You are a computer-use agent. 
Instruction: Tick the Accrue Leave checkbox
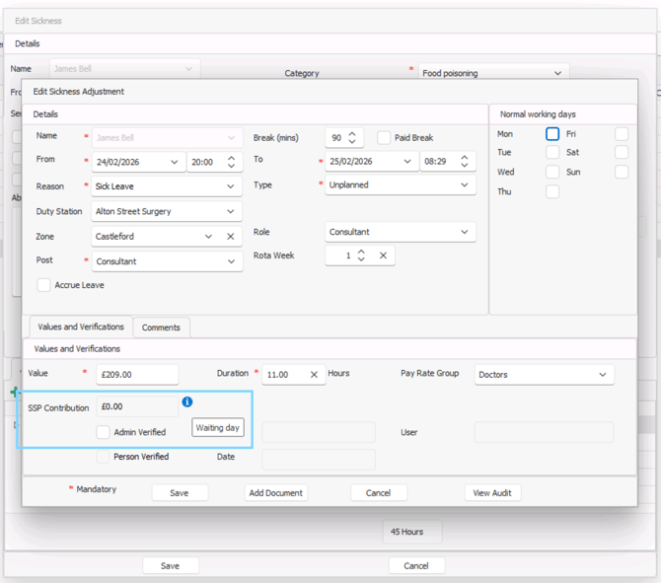[43, 285]
